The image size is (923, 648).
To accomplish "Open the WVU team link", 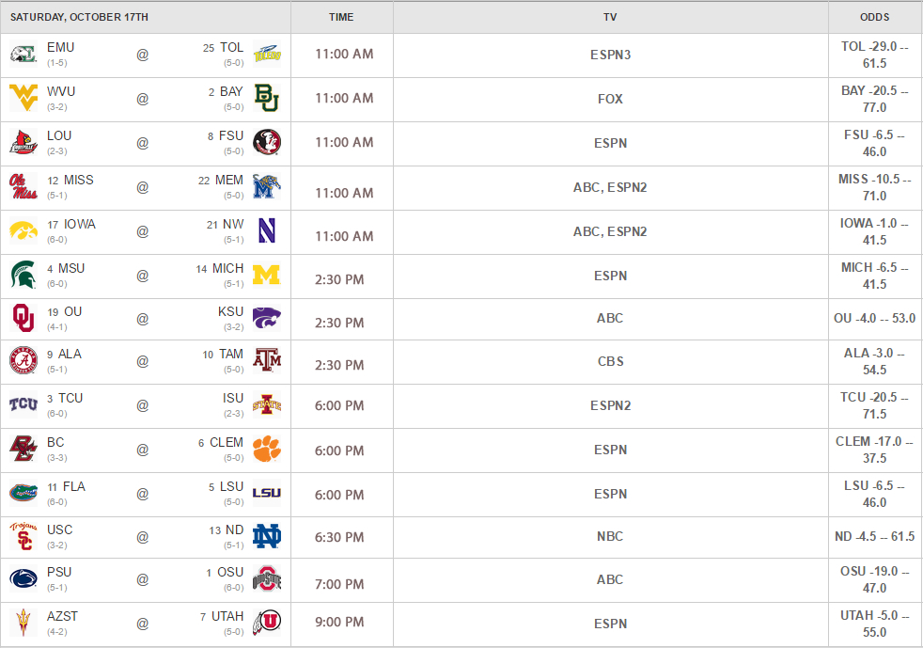I will (61, 91).
